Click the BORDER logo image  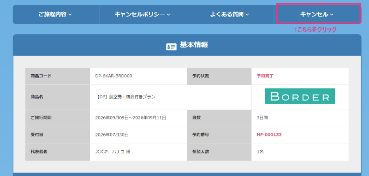300,96
